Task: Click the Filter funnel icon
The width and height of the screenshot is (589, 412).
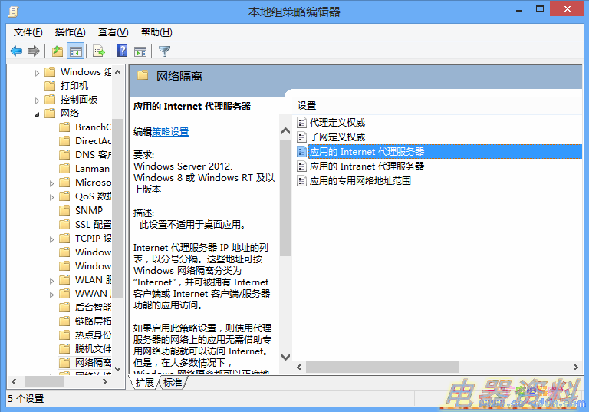Action: 164,51
